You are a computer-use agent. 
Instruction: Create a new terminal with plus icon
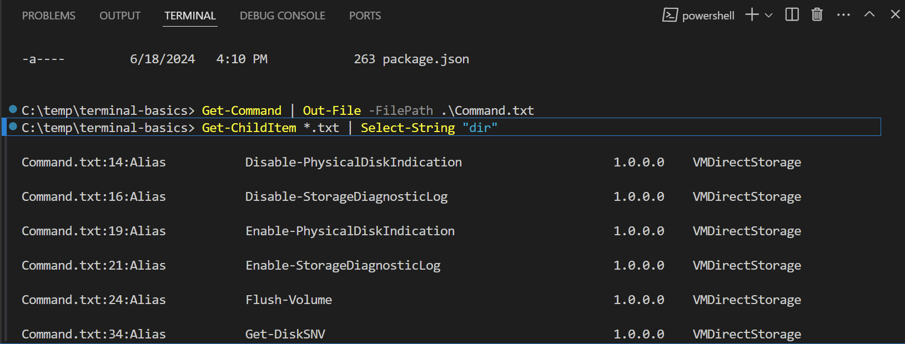coord(752,15)
